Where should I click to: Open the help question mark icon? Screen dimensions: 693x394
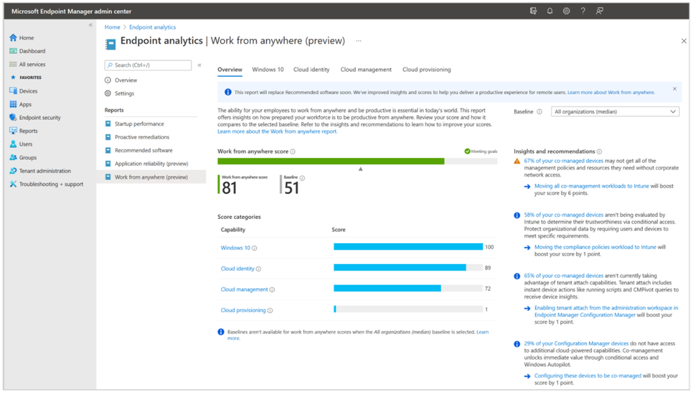pyautogui.click(x=583, y=11)
